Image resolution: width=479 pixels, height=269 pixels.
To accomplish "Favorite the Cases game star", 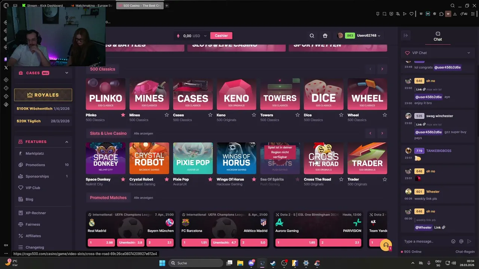I will click(x=210, y=115).
